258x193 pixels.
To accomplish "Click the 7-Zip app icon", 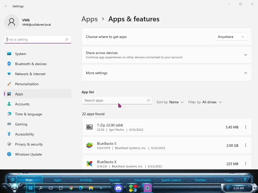I will coord(89,127).
